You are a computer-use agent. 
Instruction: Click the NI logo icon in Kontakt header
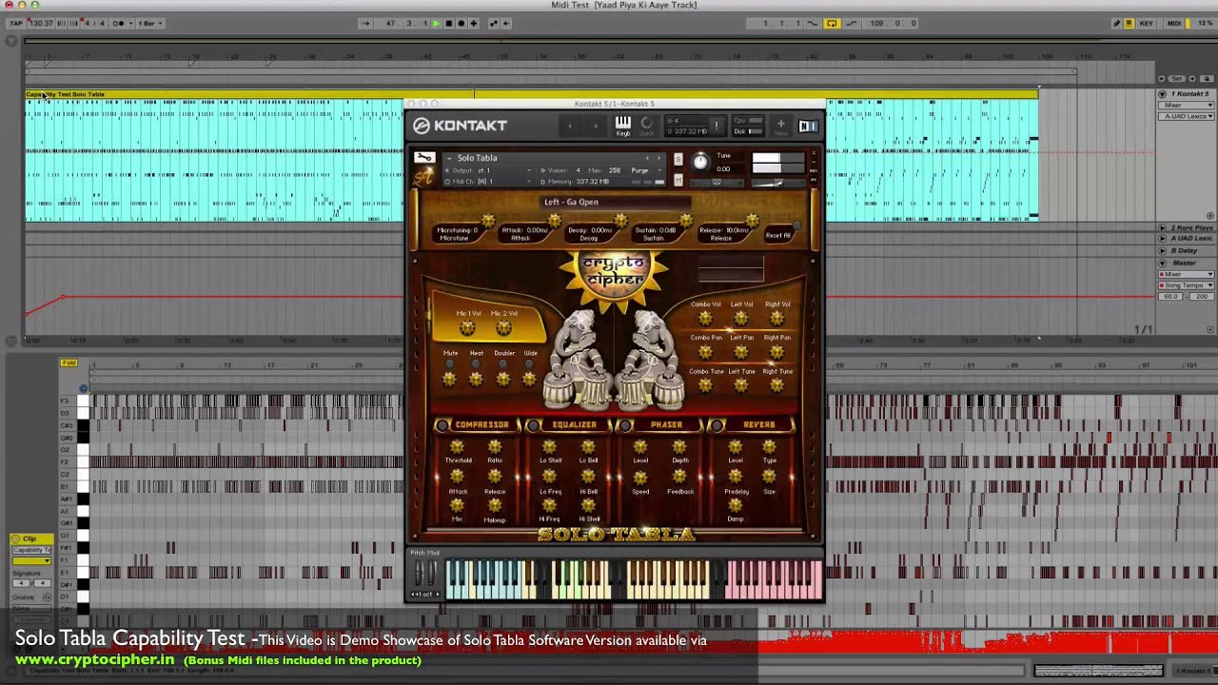[810, 125]
